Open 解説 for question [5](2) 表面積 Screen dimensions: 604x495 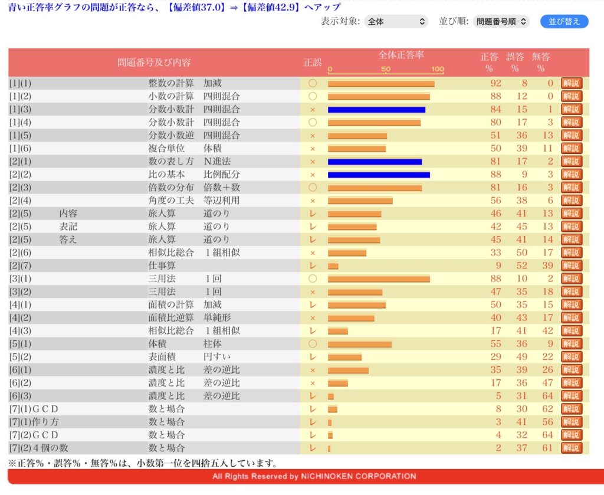[x=571, y=356]
